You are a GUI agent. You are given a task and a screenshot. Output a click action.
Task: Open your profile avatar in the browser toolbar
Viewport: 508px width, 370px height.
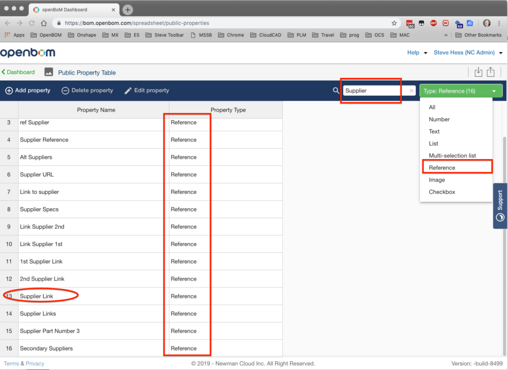point(486,23)
